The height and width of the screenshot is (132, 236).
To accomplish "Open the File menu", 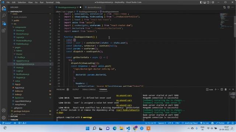I will point(8,3).
